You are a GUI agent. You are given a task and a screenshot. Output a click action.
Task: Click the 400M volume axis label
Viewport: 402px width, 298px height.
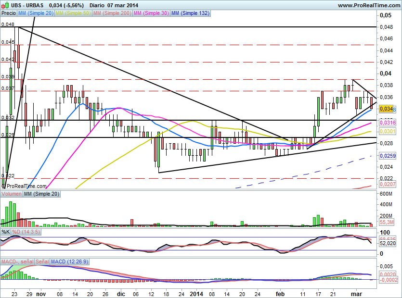point(386,205)
